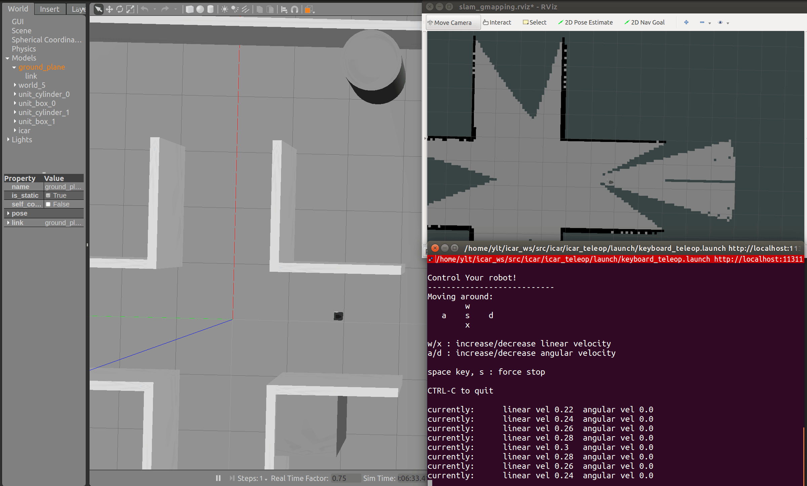Activate the 2D Pose Estimate tool
This screenshot has width=807, height=486.
[585, 23]
